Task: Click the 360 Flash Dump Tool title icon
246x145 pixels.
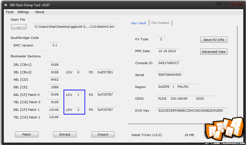Action: (x=6, y=5)
